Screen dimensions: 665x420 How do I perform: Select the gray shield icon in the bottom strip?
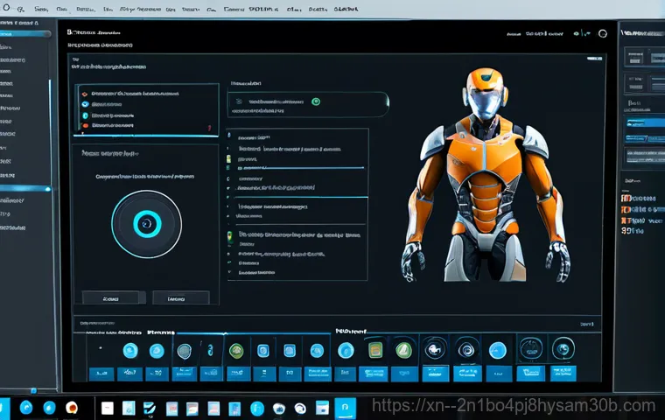pyautogui.click(x=184, y=351)
